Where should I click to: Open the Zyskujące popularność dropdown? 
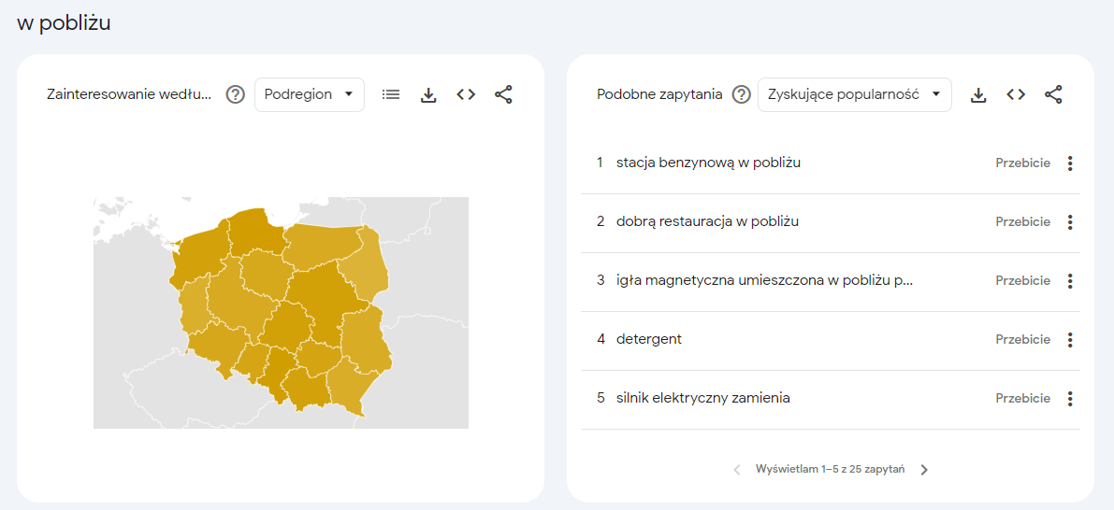coord(855,94)
